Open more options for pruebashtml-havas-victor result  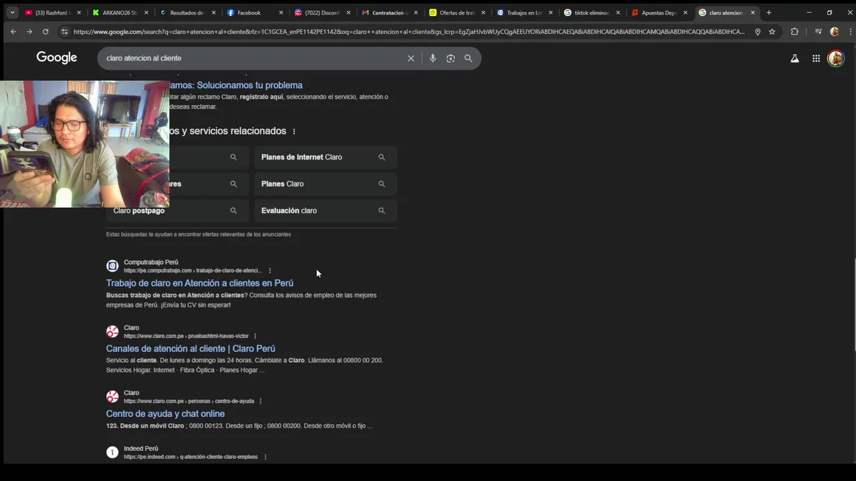[x=255, y=336]
